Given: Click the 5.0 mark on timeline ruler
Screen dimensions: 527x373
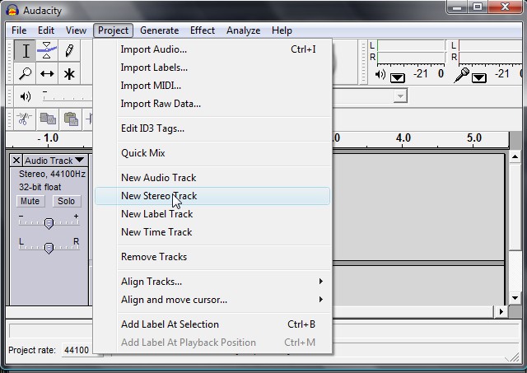Looking at the screenshot, I should pos(474,138).
